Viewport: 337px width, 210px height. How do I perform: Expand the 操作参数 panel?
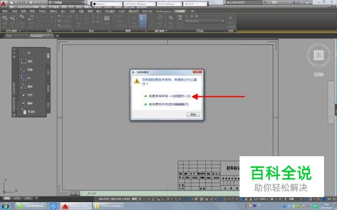161,31
